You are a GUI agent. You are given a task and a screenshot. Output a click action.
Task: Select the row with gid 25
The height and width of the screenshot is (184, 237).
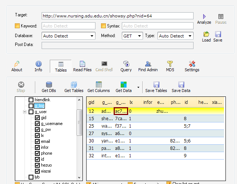pos(155,126)
